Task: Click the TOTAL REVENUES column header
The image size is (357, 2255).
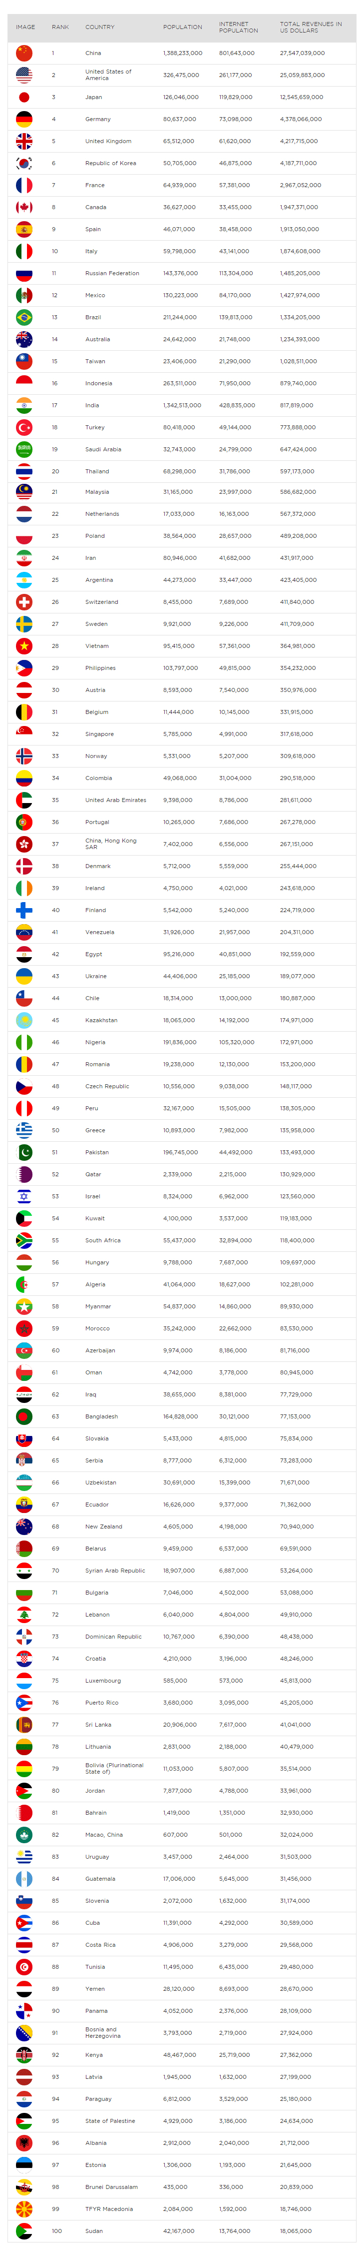Action: (311, 27)
